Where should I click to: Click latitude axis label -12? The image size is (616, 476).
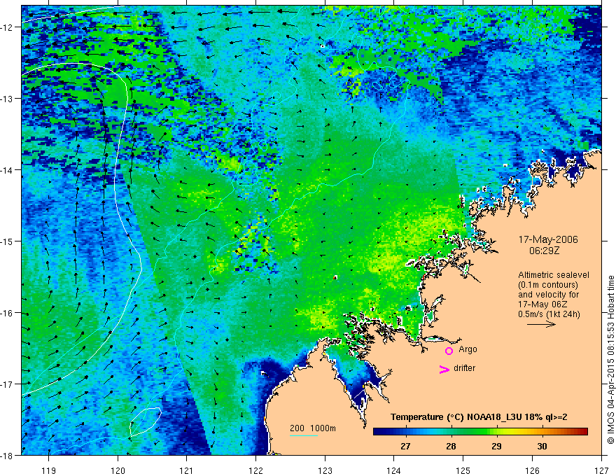click(x=7, y=27)
